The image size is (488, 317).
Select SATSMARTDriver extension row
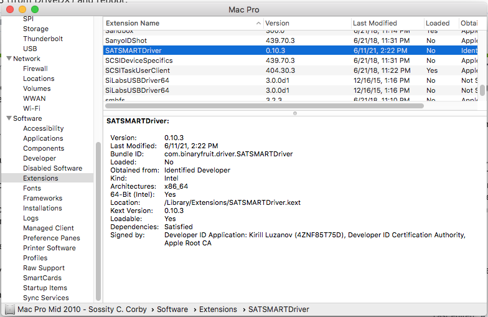[x=290, y=50]
